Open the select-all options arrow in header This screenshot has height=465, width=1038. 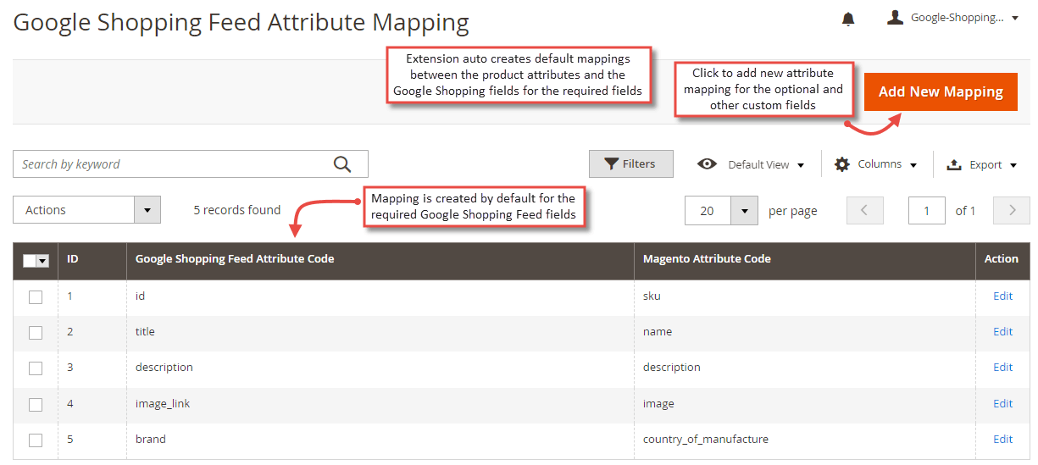(42, 261)
